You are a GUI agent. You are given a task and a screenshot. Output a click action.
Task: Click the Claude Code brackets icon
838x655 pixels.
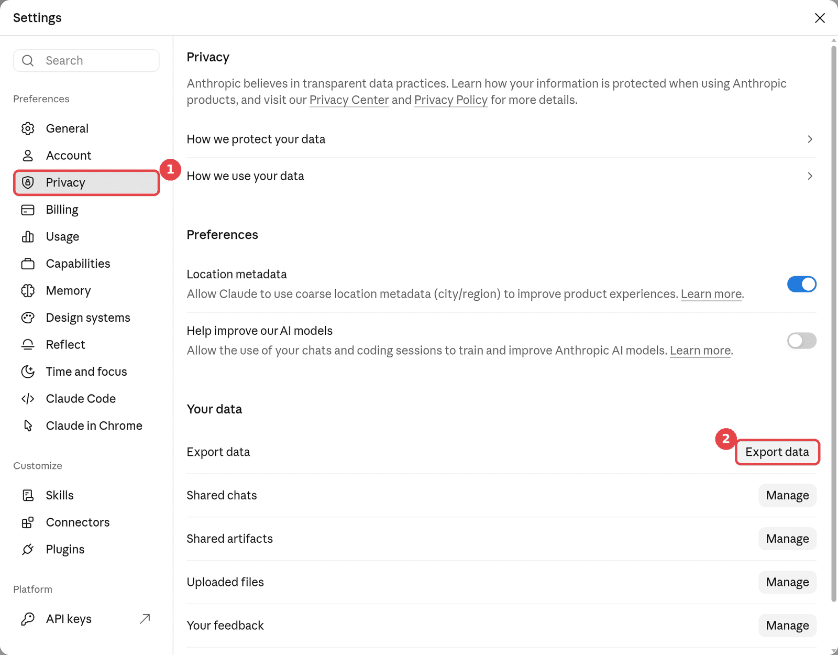point(28,399)
